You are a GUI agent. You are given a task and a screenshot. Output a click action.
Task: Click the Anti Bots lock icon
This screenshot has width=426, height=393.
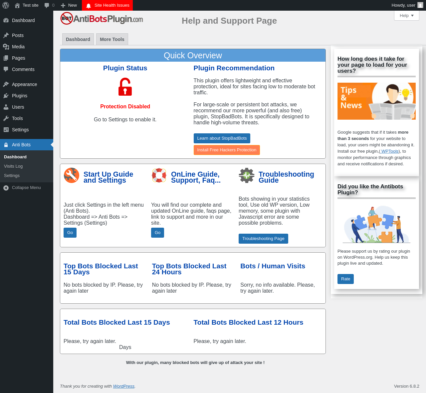pos(6,145)
